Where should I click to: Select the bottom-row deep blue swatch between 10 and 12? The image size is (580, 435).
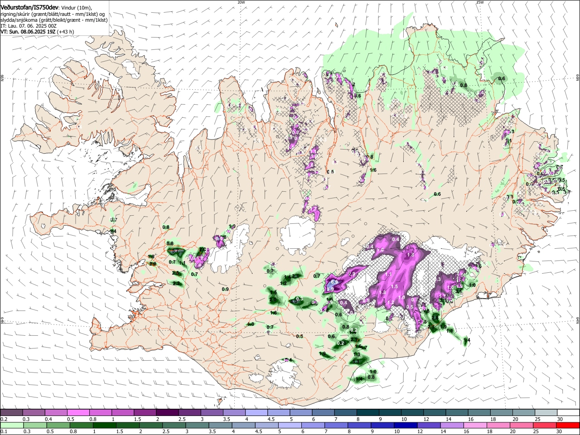coord(405,425)
